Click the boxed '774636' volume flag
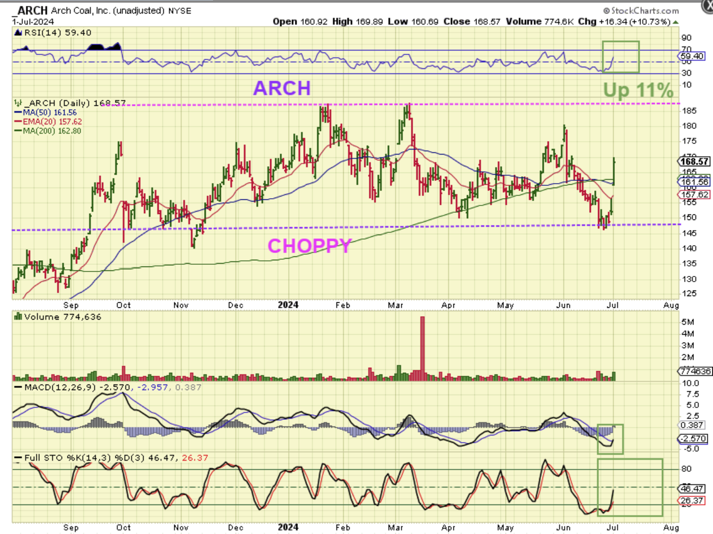The width and height of the screenshot is (713, 534). tap(695, 371)
